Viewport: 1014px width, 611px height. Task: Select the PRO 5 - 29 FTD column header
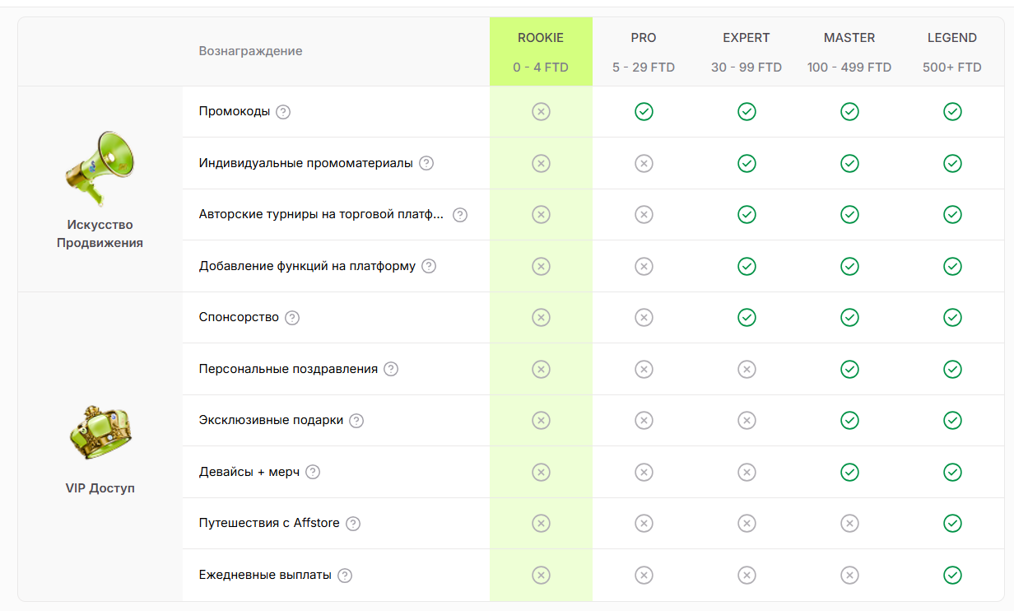click(x=644, y=52)
